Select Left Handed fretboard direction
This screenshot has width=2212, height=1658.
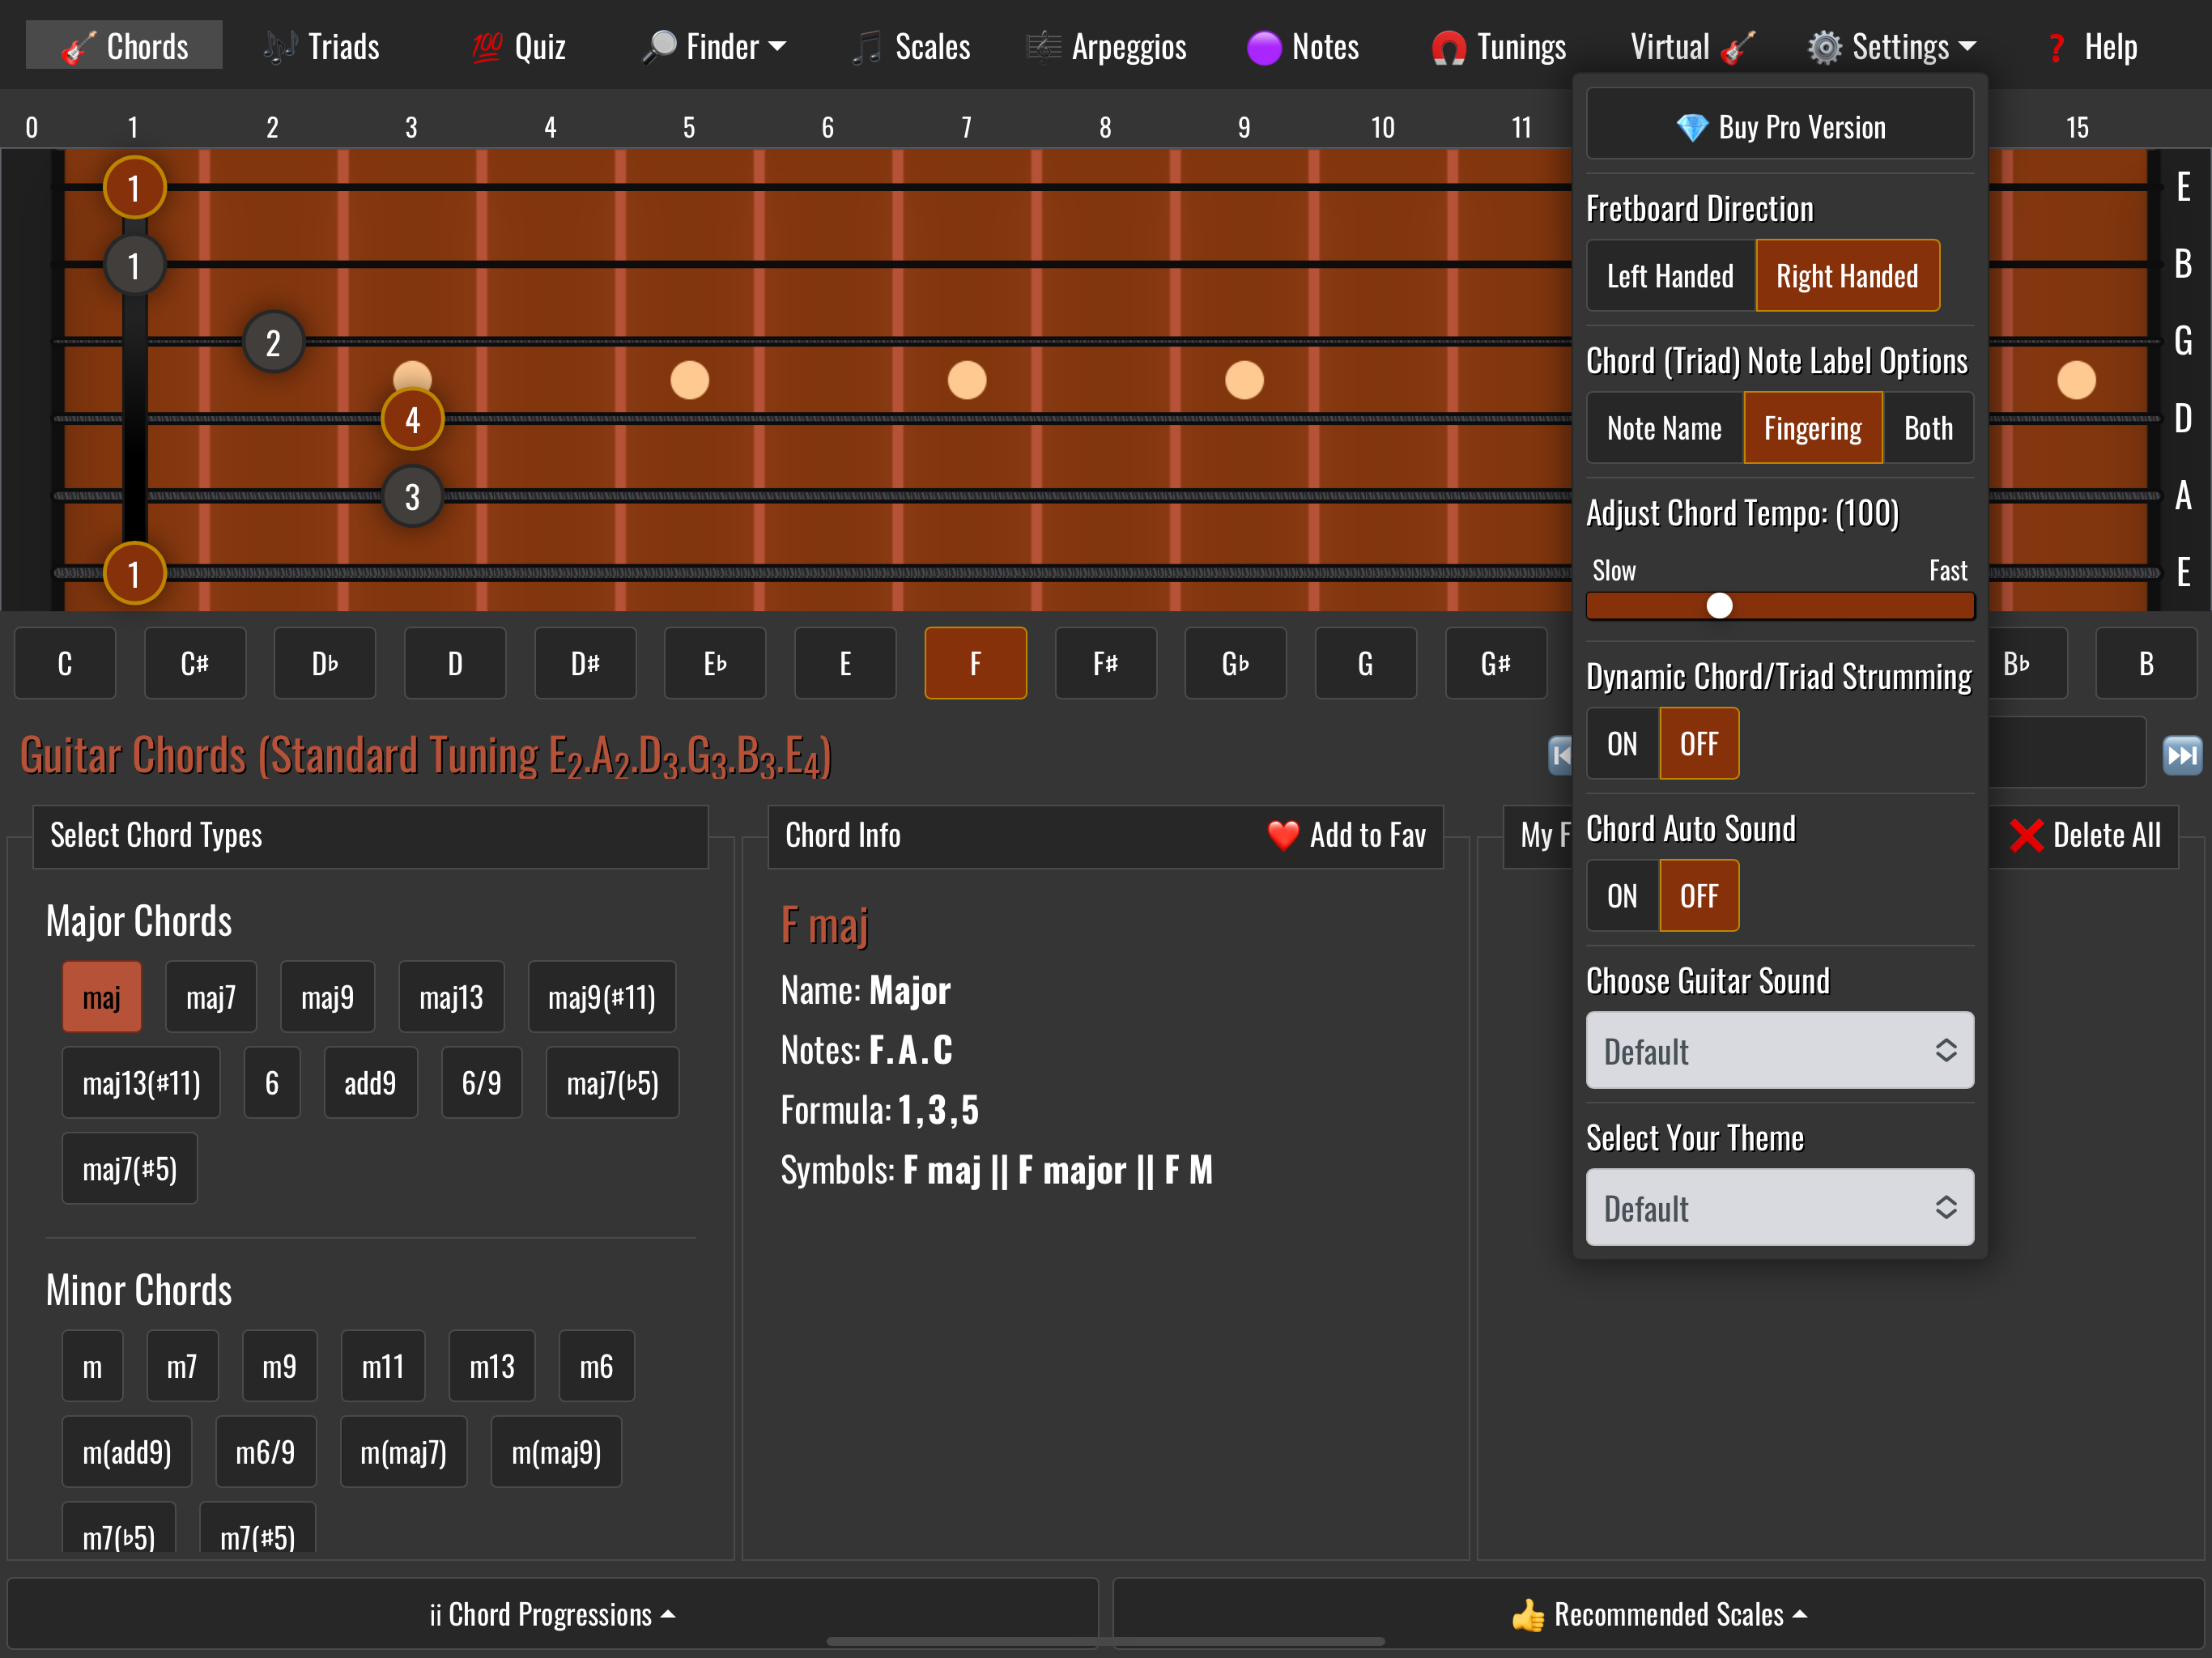(1670, 276)
